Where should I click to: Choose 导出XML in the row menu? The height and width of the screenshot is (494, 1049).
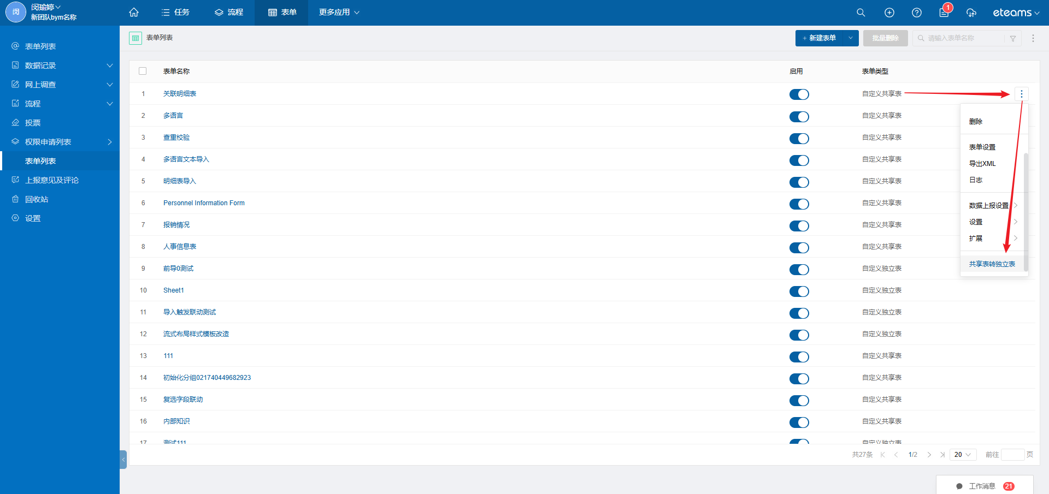coord(982,164)
